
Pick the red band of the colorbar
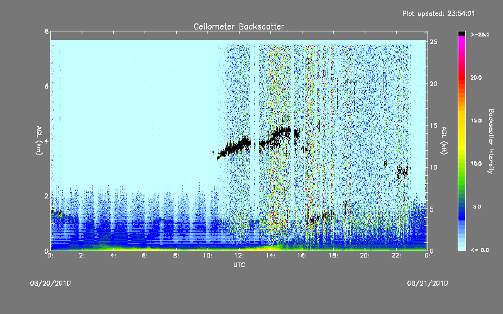(x=462, y=78)
